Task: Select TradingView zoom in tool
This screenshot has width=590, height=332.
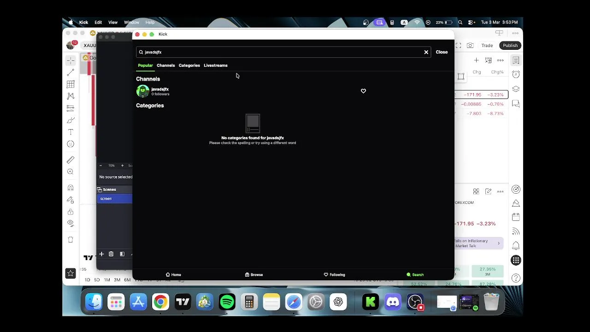Action: (x=71, y=172)
